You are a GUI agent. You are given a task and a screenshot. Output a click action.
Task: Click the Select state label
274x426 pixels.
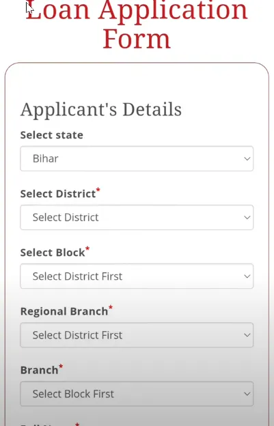[x=52, y=135]
